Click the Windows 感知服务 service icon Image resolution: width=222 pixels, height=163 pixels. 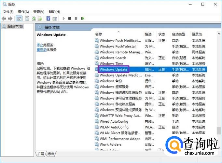coord(97,87)
